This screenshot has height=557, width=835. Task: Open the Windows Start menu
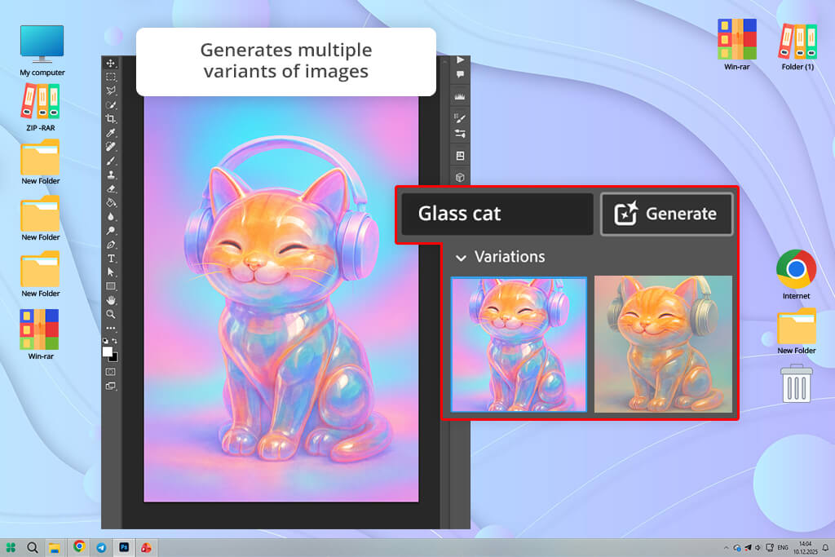coord(11,547)
